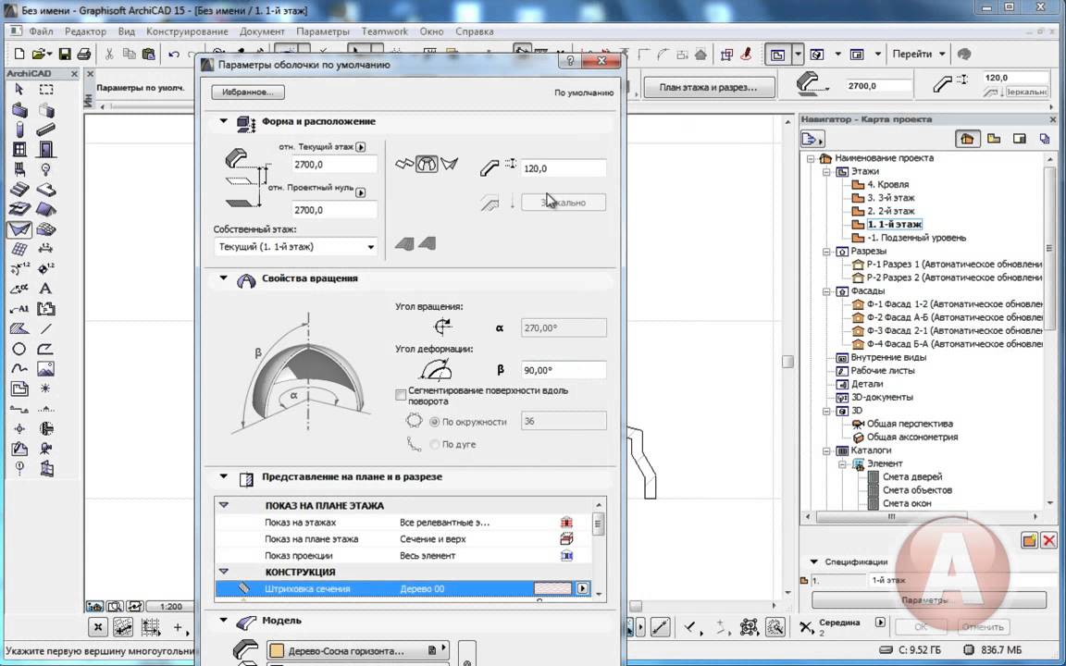This screenshot has height=666, width=1066.
Task: Click the Paste icon in the main toolbar
Action: tap(149, 55)
